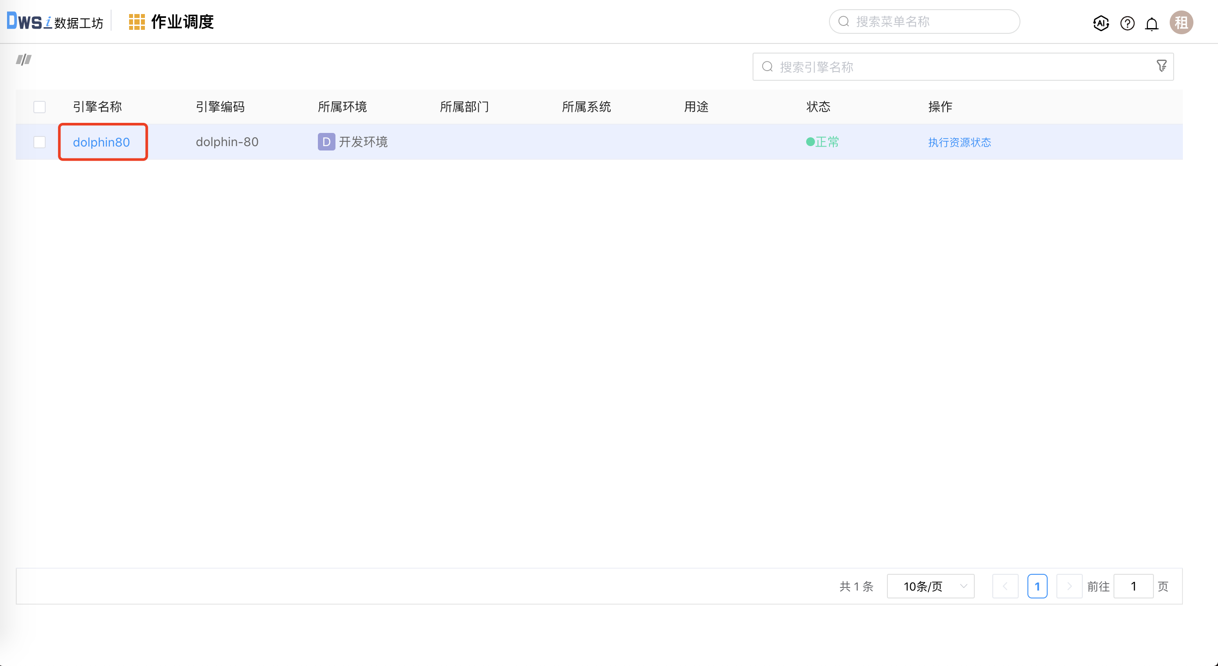
Task: Click the sidebar collapse icon at top left
Action: pos(23,60)
